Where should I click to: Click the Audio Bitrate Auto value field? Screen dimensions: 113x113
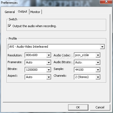click(x=85, y=62)
